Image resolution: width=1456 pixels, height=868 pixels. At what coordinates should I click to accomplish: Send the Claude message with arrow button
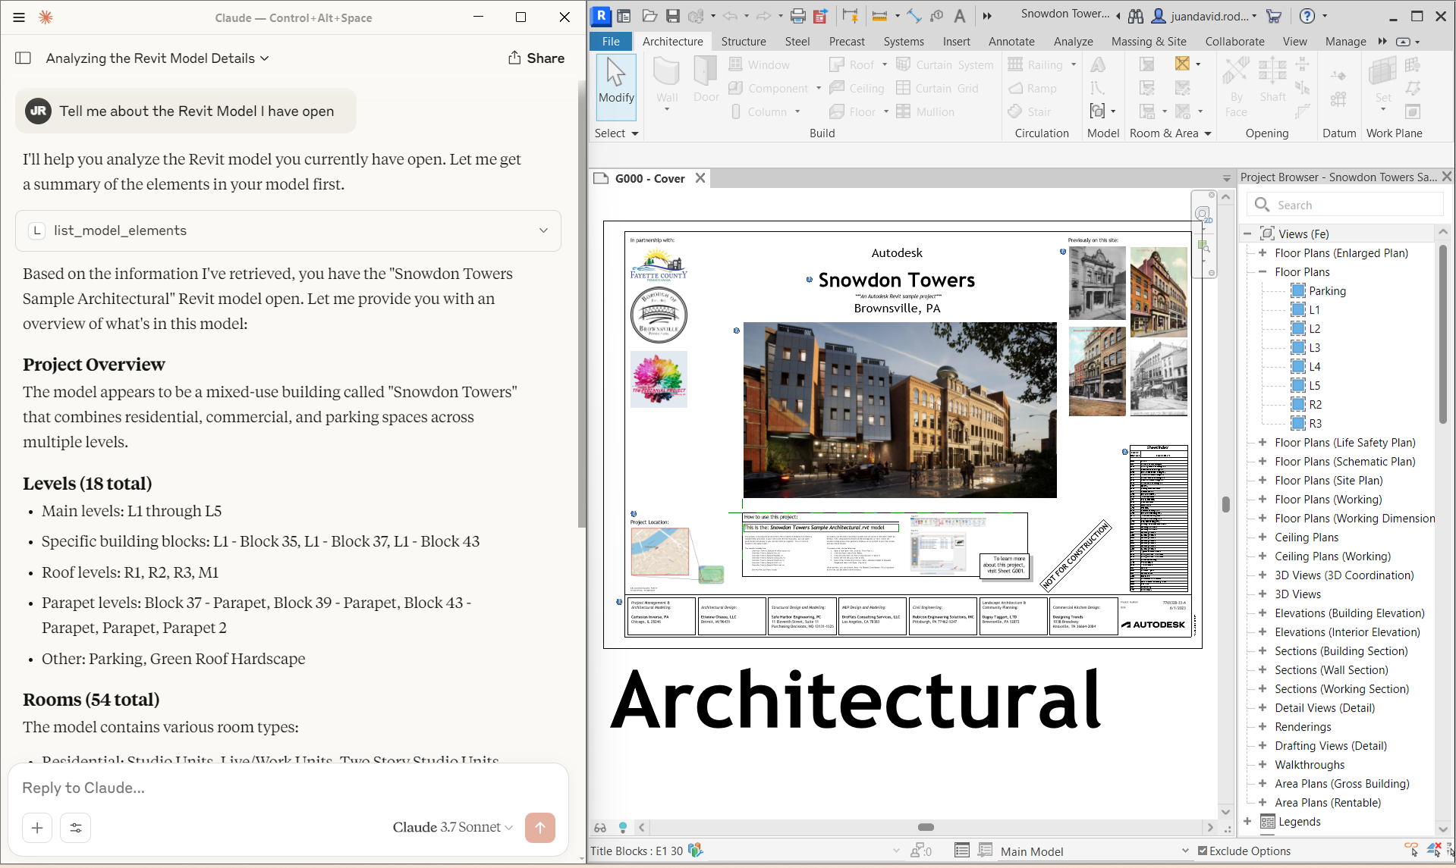[540, 828]
